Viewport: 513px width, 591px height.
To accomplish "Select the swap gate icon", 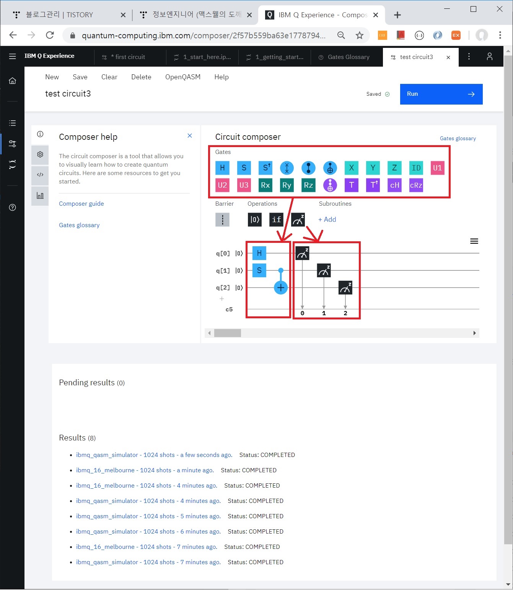I will point(287,168).
